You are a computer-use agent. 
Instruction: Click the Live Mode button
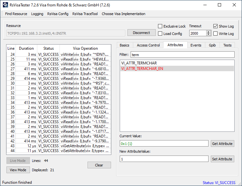click(18, 161)
